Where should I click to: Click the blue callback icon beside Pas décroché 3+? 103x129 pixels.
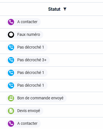pos(11,60)
